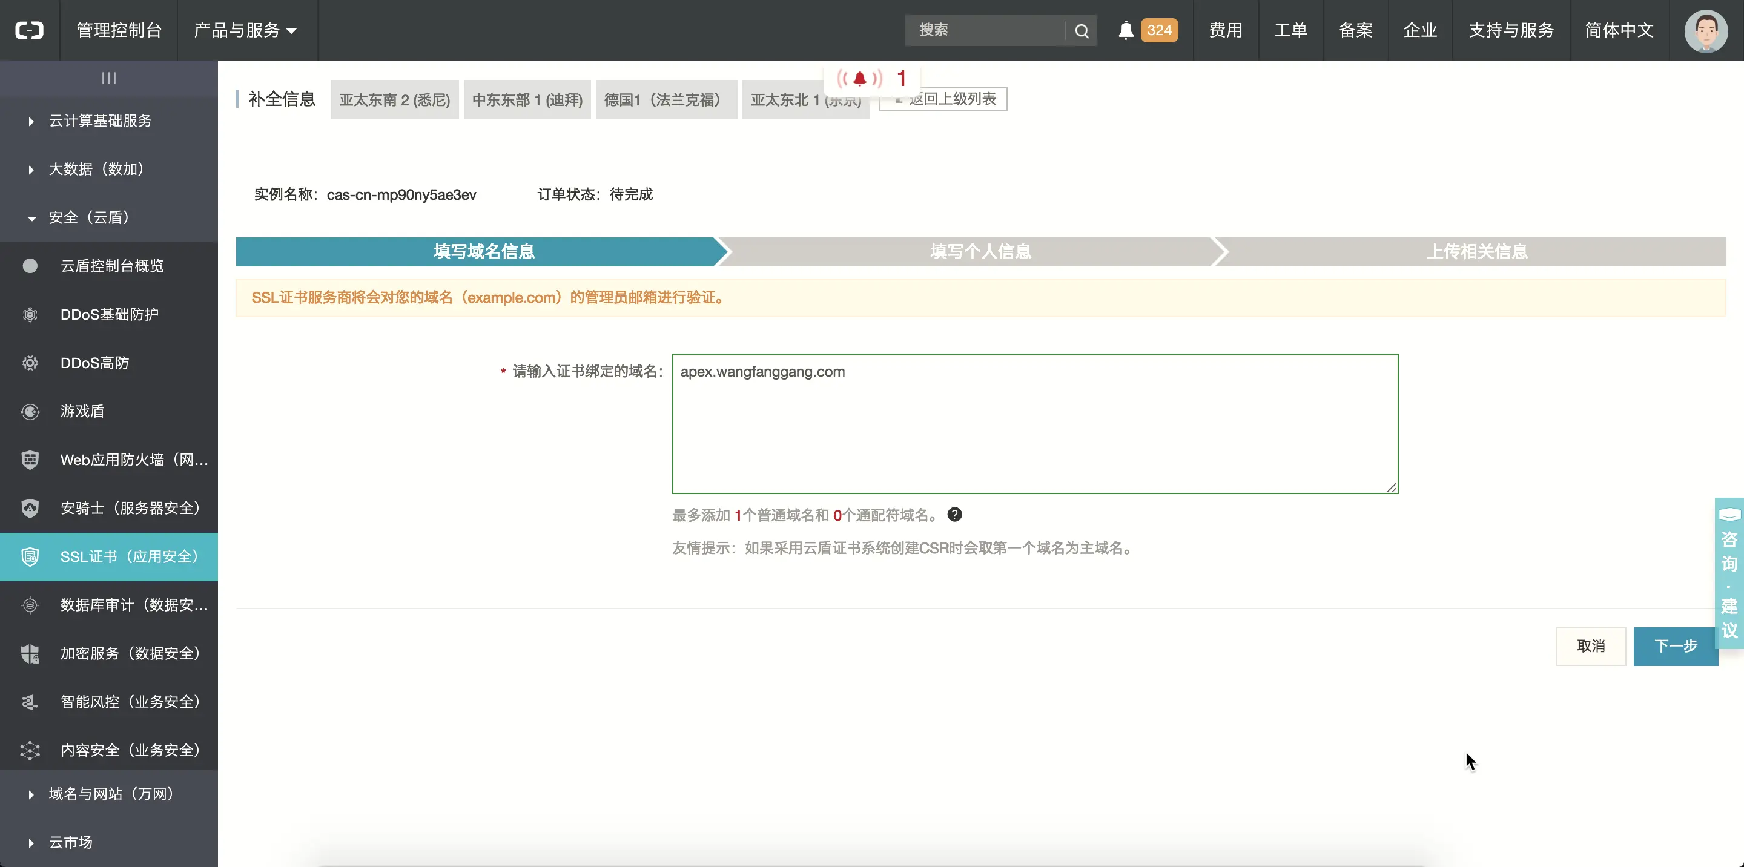The image size is (1744, 867).
Task: Click the certificate domain name text field
Action: (1034, 424)
